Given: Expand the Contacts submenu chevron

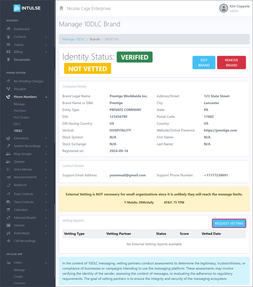Looking at the screenshot, I should pyautogui.click(x=46, y=37).
